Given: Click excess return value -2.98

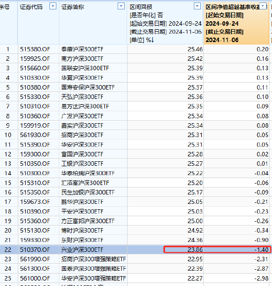Looking at the screenshot, I should tap(262, 278).
